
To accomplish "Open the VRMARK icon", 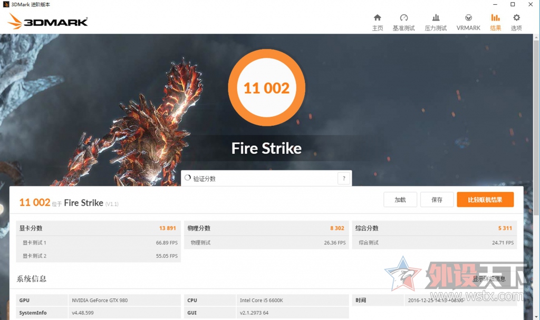I will coord(468,17).
